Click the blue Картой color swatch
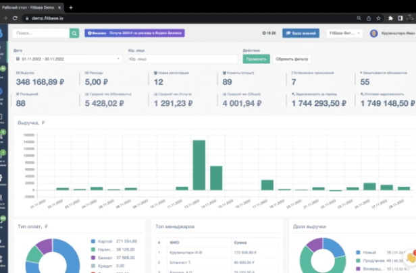This screenshot has width=416, height=273. click(93, 241)
